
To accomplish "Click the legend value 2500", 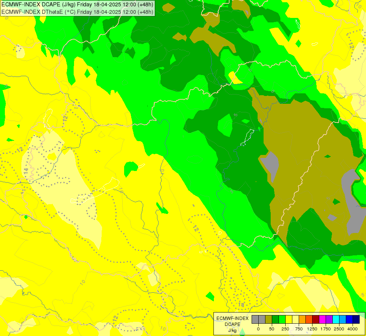I will 339,329.
